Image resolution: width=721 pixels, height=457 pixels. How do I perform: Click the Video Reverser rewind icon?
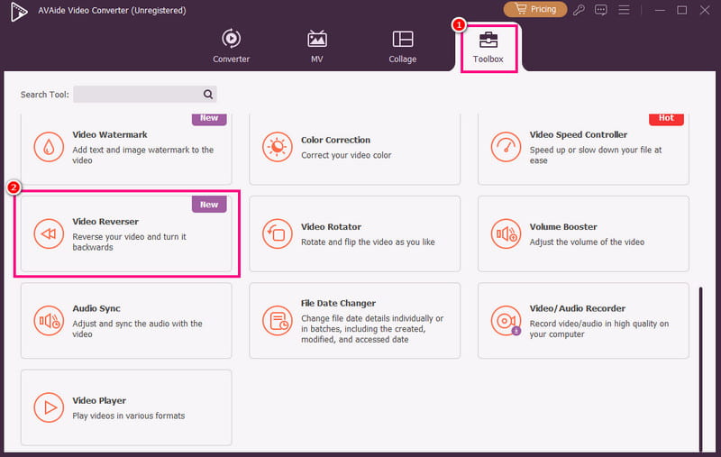[47, 234]
